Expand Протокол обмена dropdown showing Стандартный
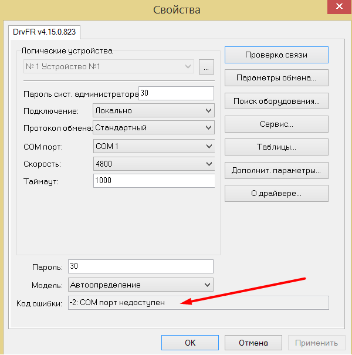The height and width of the screenshot is (355, 352). point(154,127)
